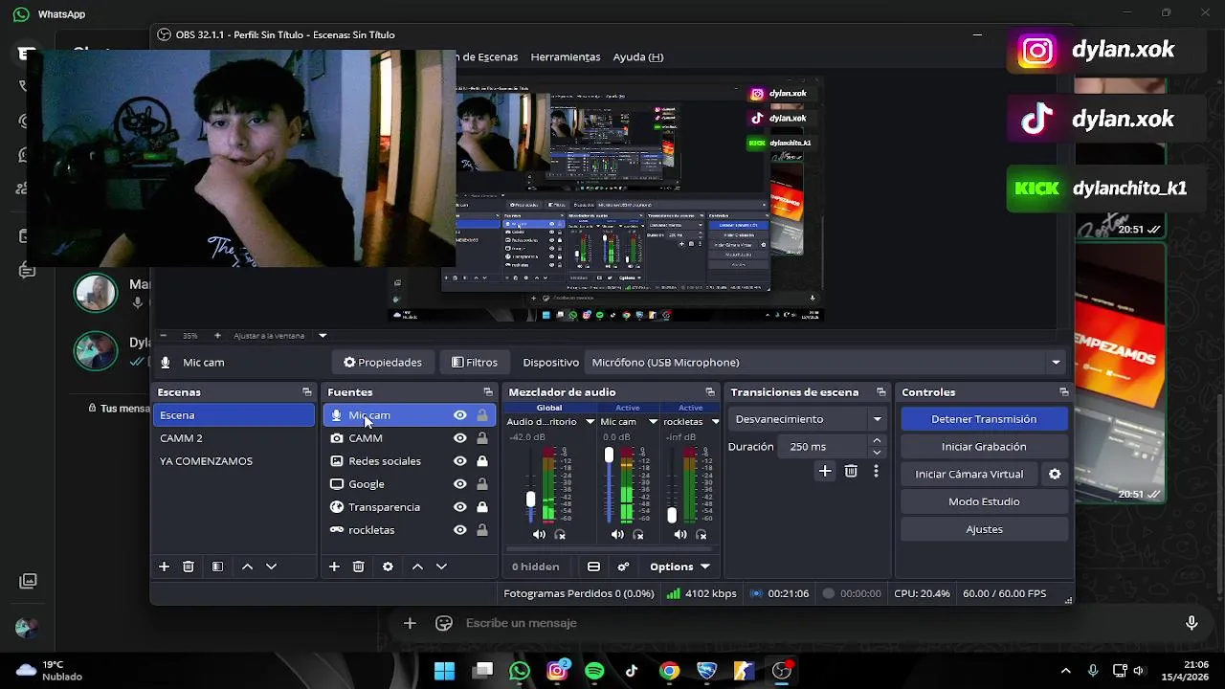Hide the Mic cam source
The image size is (1225, 689).
460,415
